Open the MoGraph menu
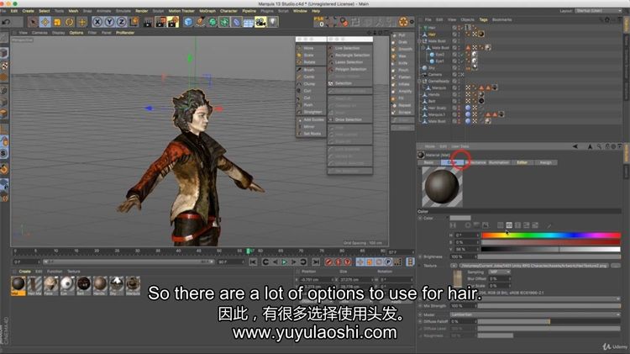Screen dimensions: 630x354 point(207,11)
